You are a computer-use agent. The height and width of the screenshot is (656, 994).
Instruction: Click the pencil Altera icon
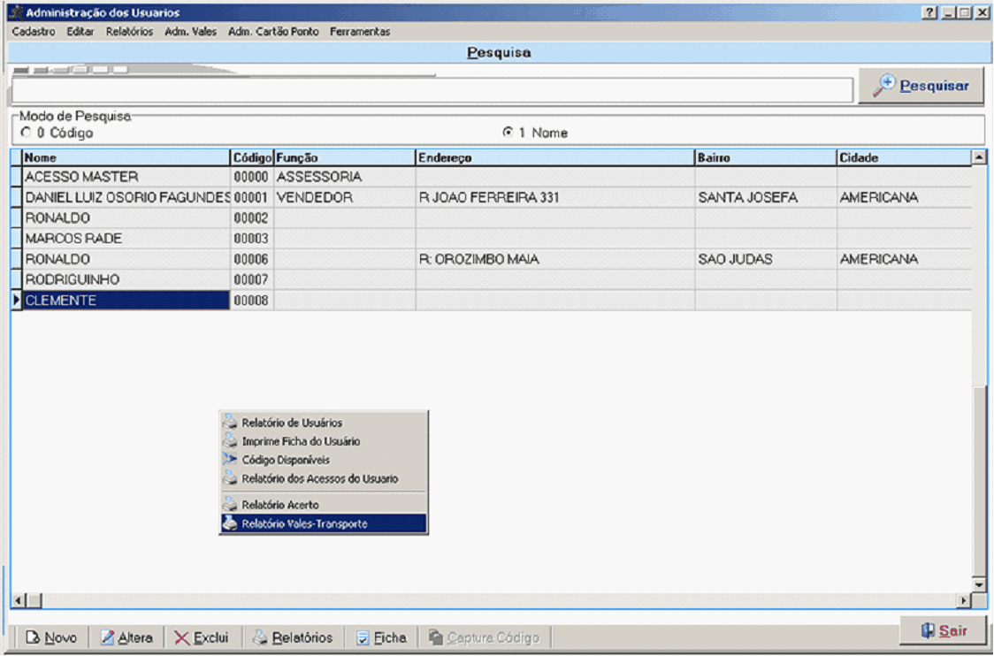(108, 637)
